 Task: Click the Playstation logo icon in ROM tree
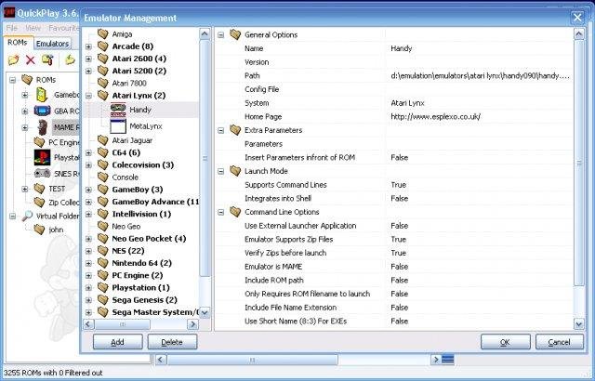(42, 157)
